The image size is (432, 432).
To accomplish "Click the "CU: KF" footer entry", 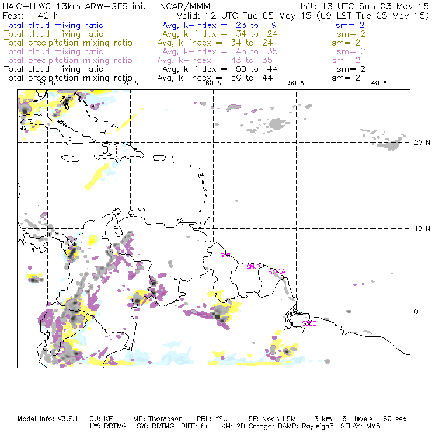I will (x=101, y=419).
